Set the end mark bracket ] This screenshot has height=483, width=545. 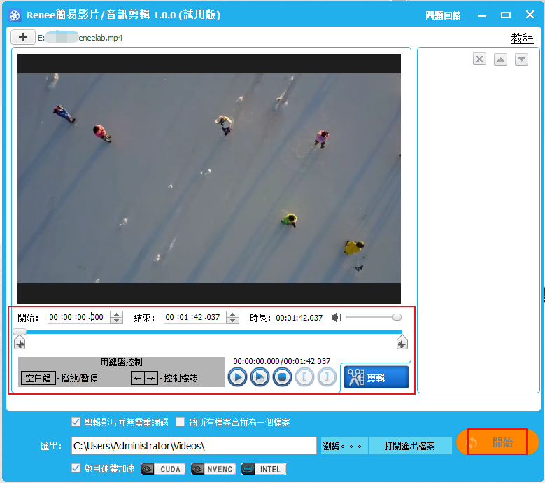327,377
